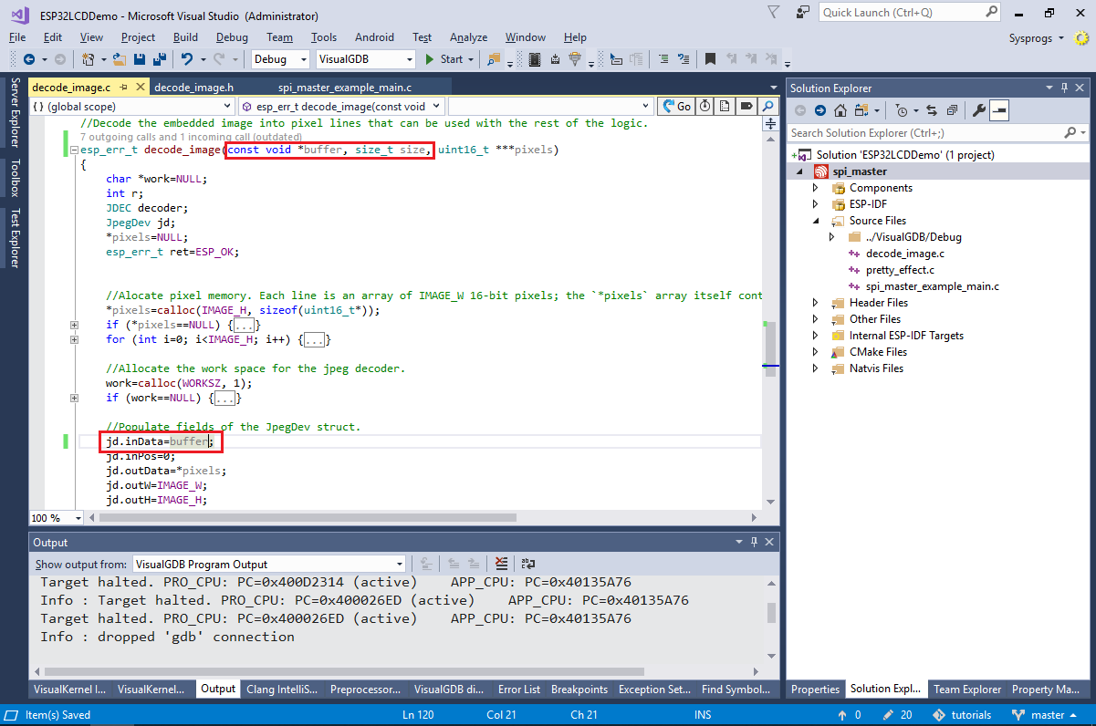This screenshot has height=726, width=1096.
Task: Undo the last edit
Action: point(187,59)
